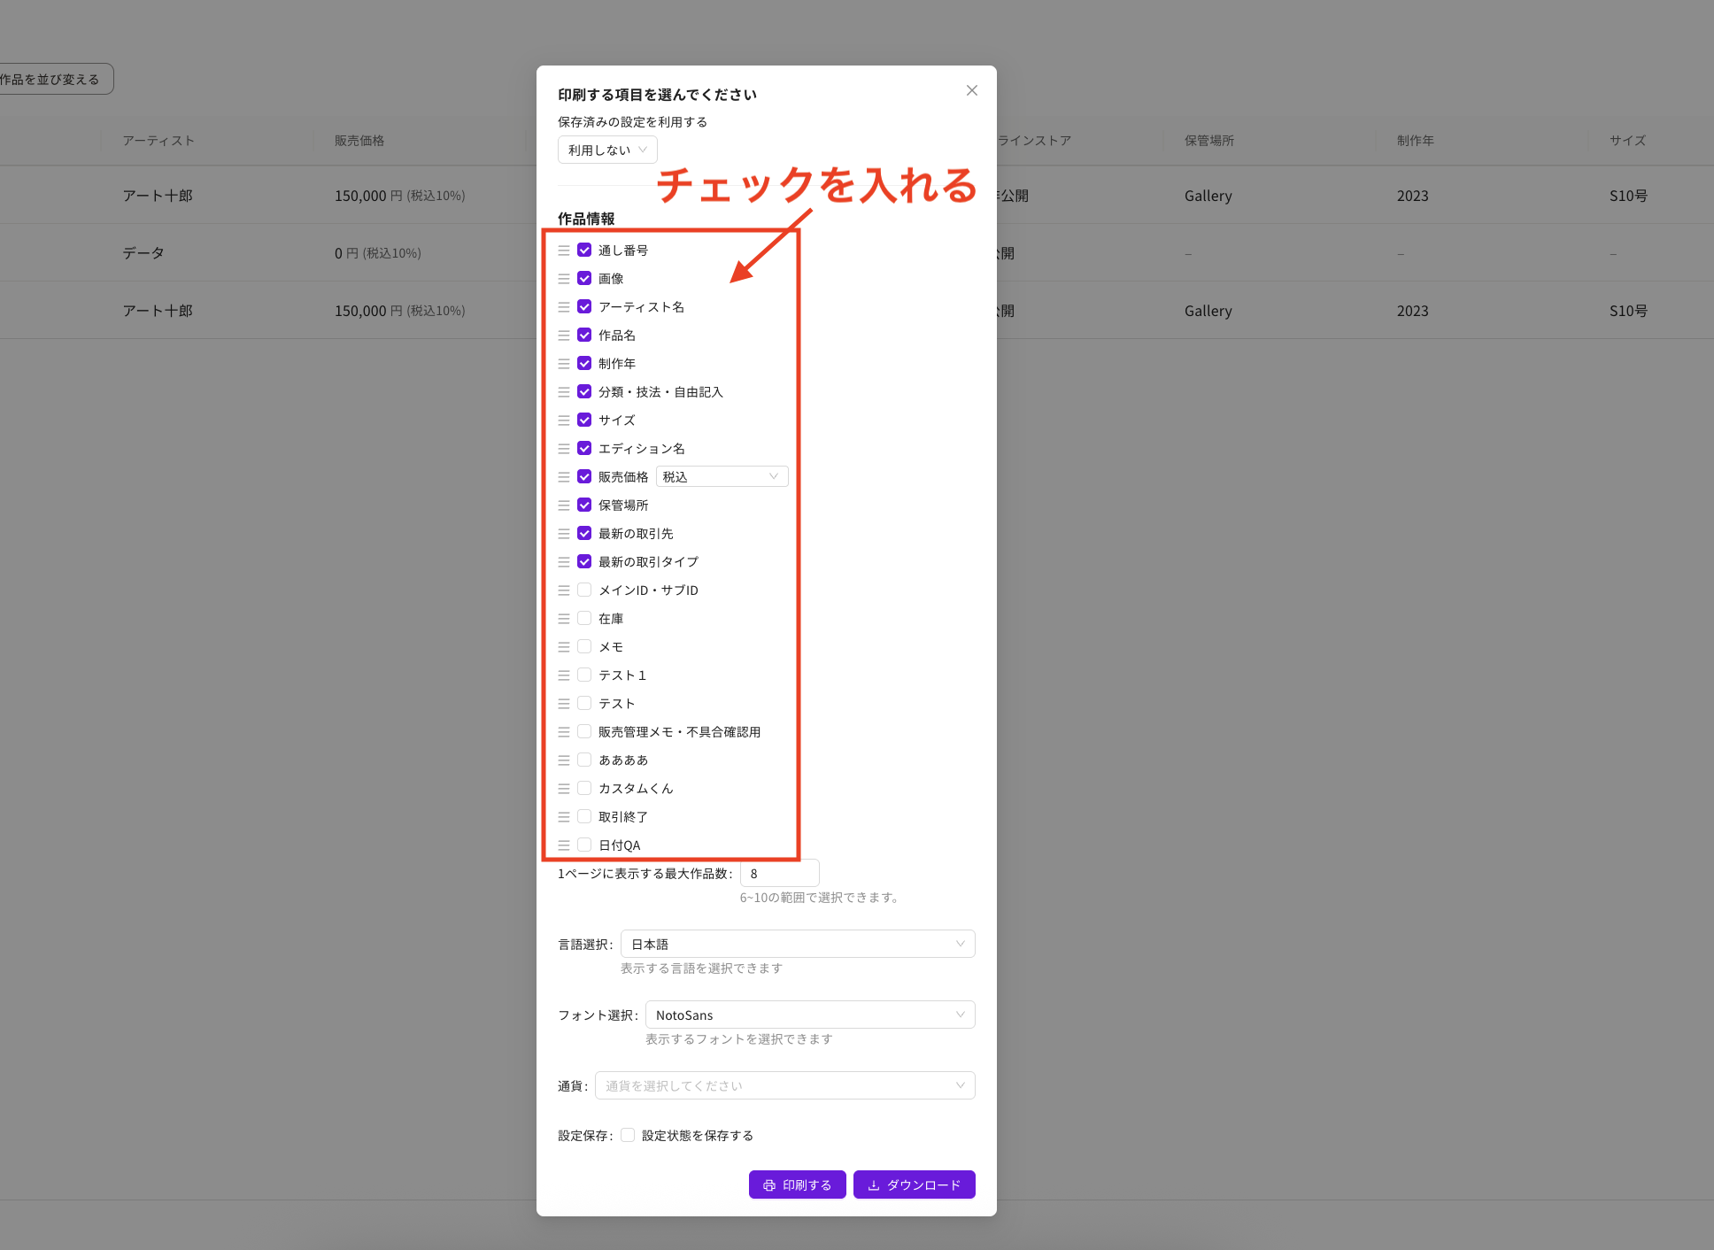Open the 税込 price display dropdown
1714x1250 pixels.
pyautogui.click(x=721, y=476)
